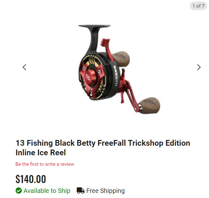209x198 pixels.
Task: Advance to the next product image arrow
Action: (199, 67)
